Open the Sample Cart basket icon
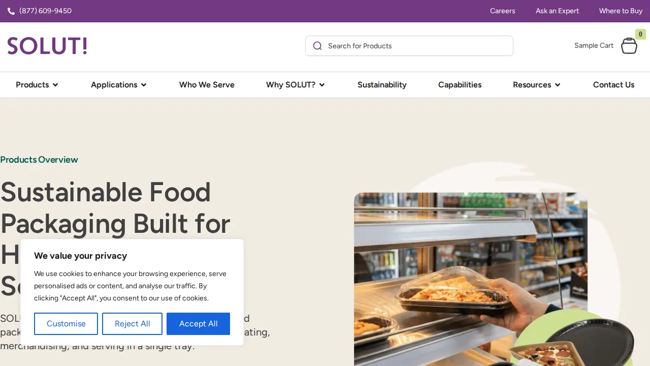 tap(629, 46)
